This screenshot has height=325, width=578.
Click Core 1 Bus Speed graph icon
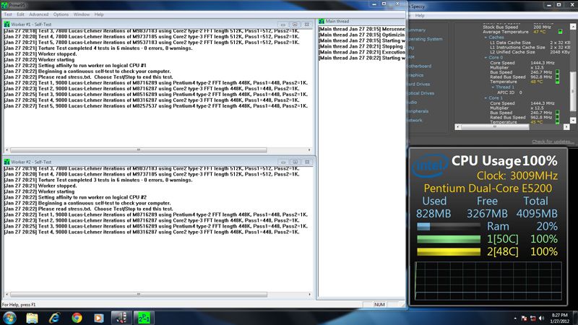point(557,113)
